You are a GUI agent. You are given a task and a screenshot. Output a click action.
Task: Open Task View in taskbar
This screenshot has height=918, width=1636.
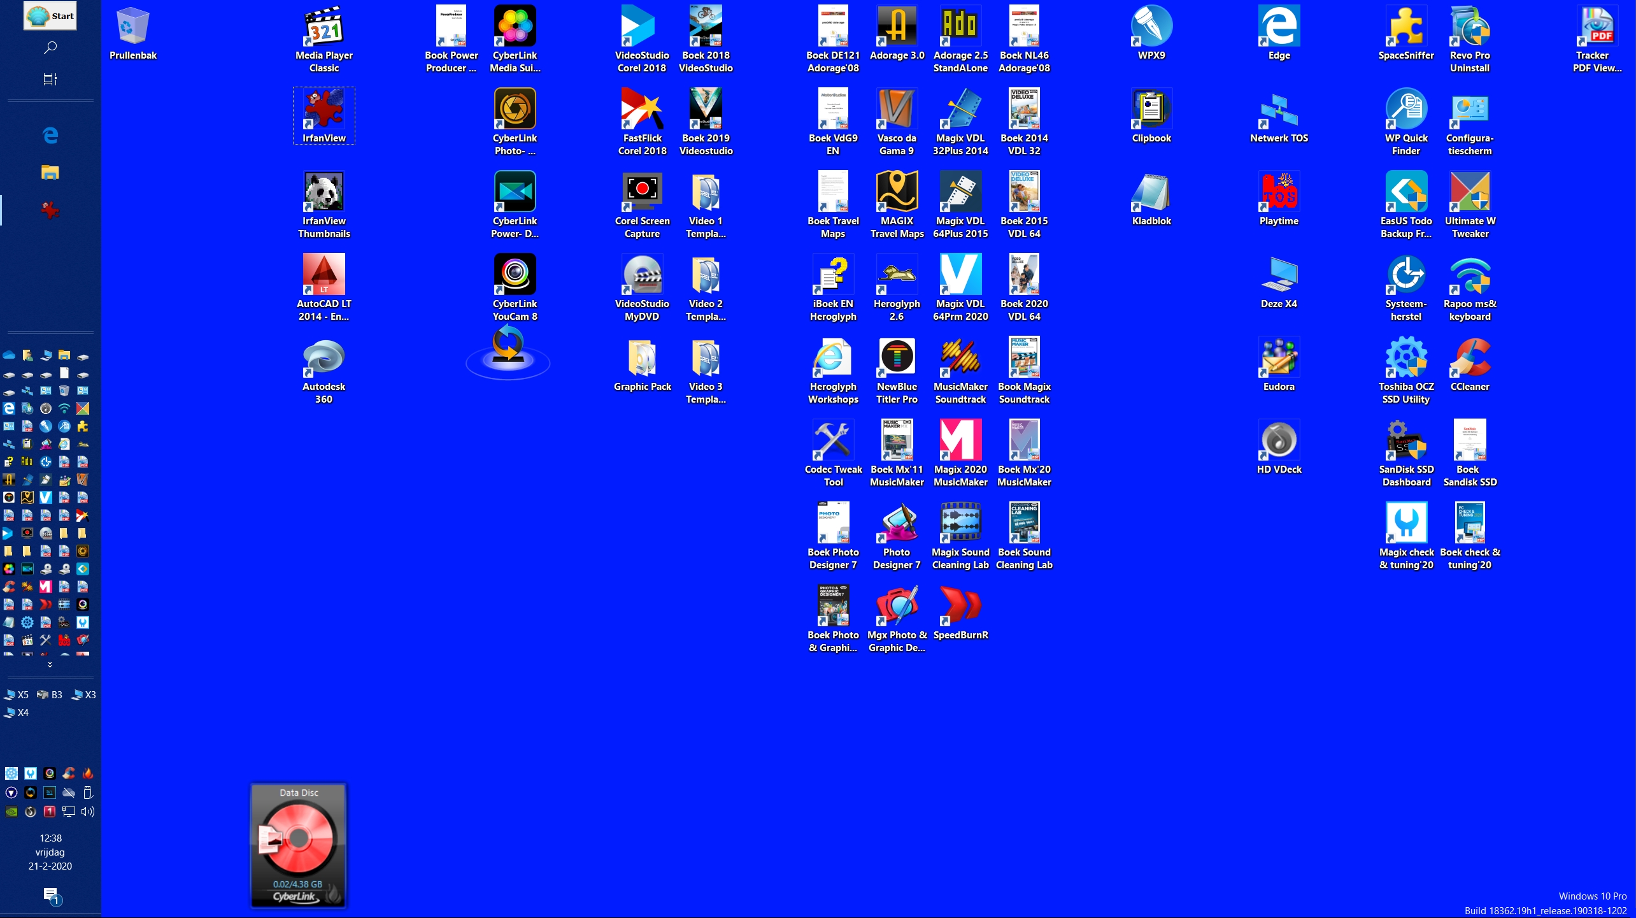pos(50,80)
